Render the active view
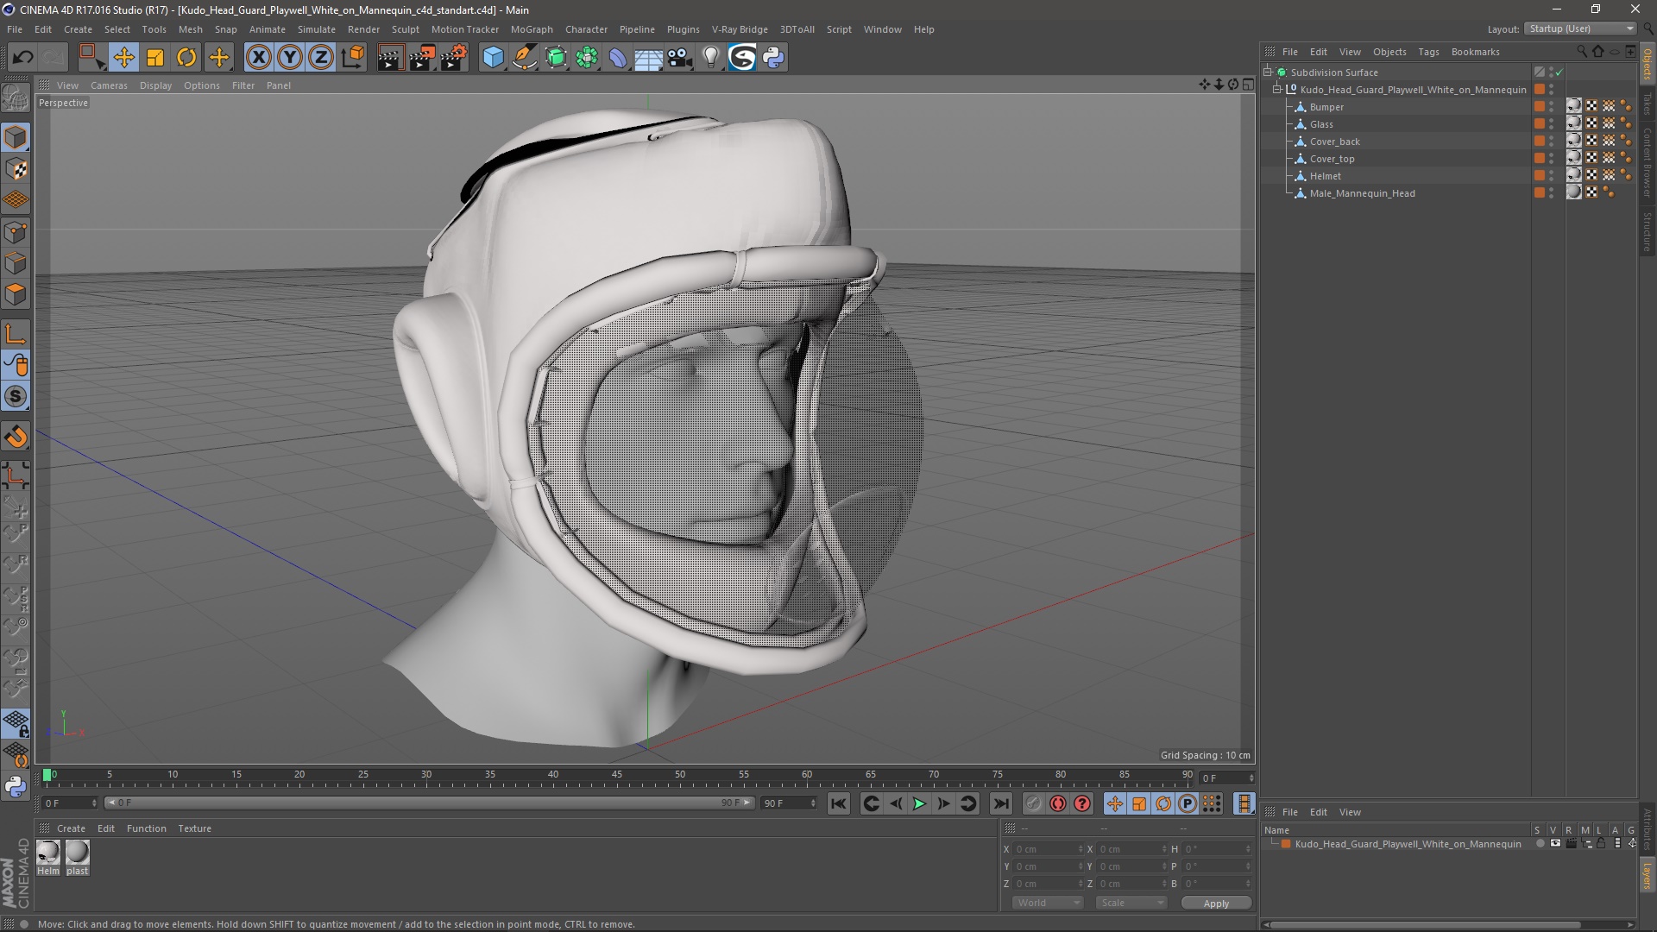The width and height of the screenshot is (1657, 932). coord(390,58)
